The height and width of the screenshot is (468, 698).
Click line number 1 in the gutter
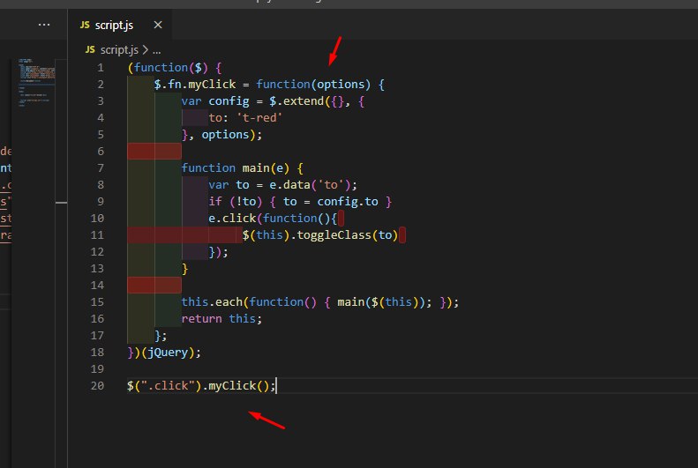tap(101, 68)
